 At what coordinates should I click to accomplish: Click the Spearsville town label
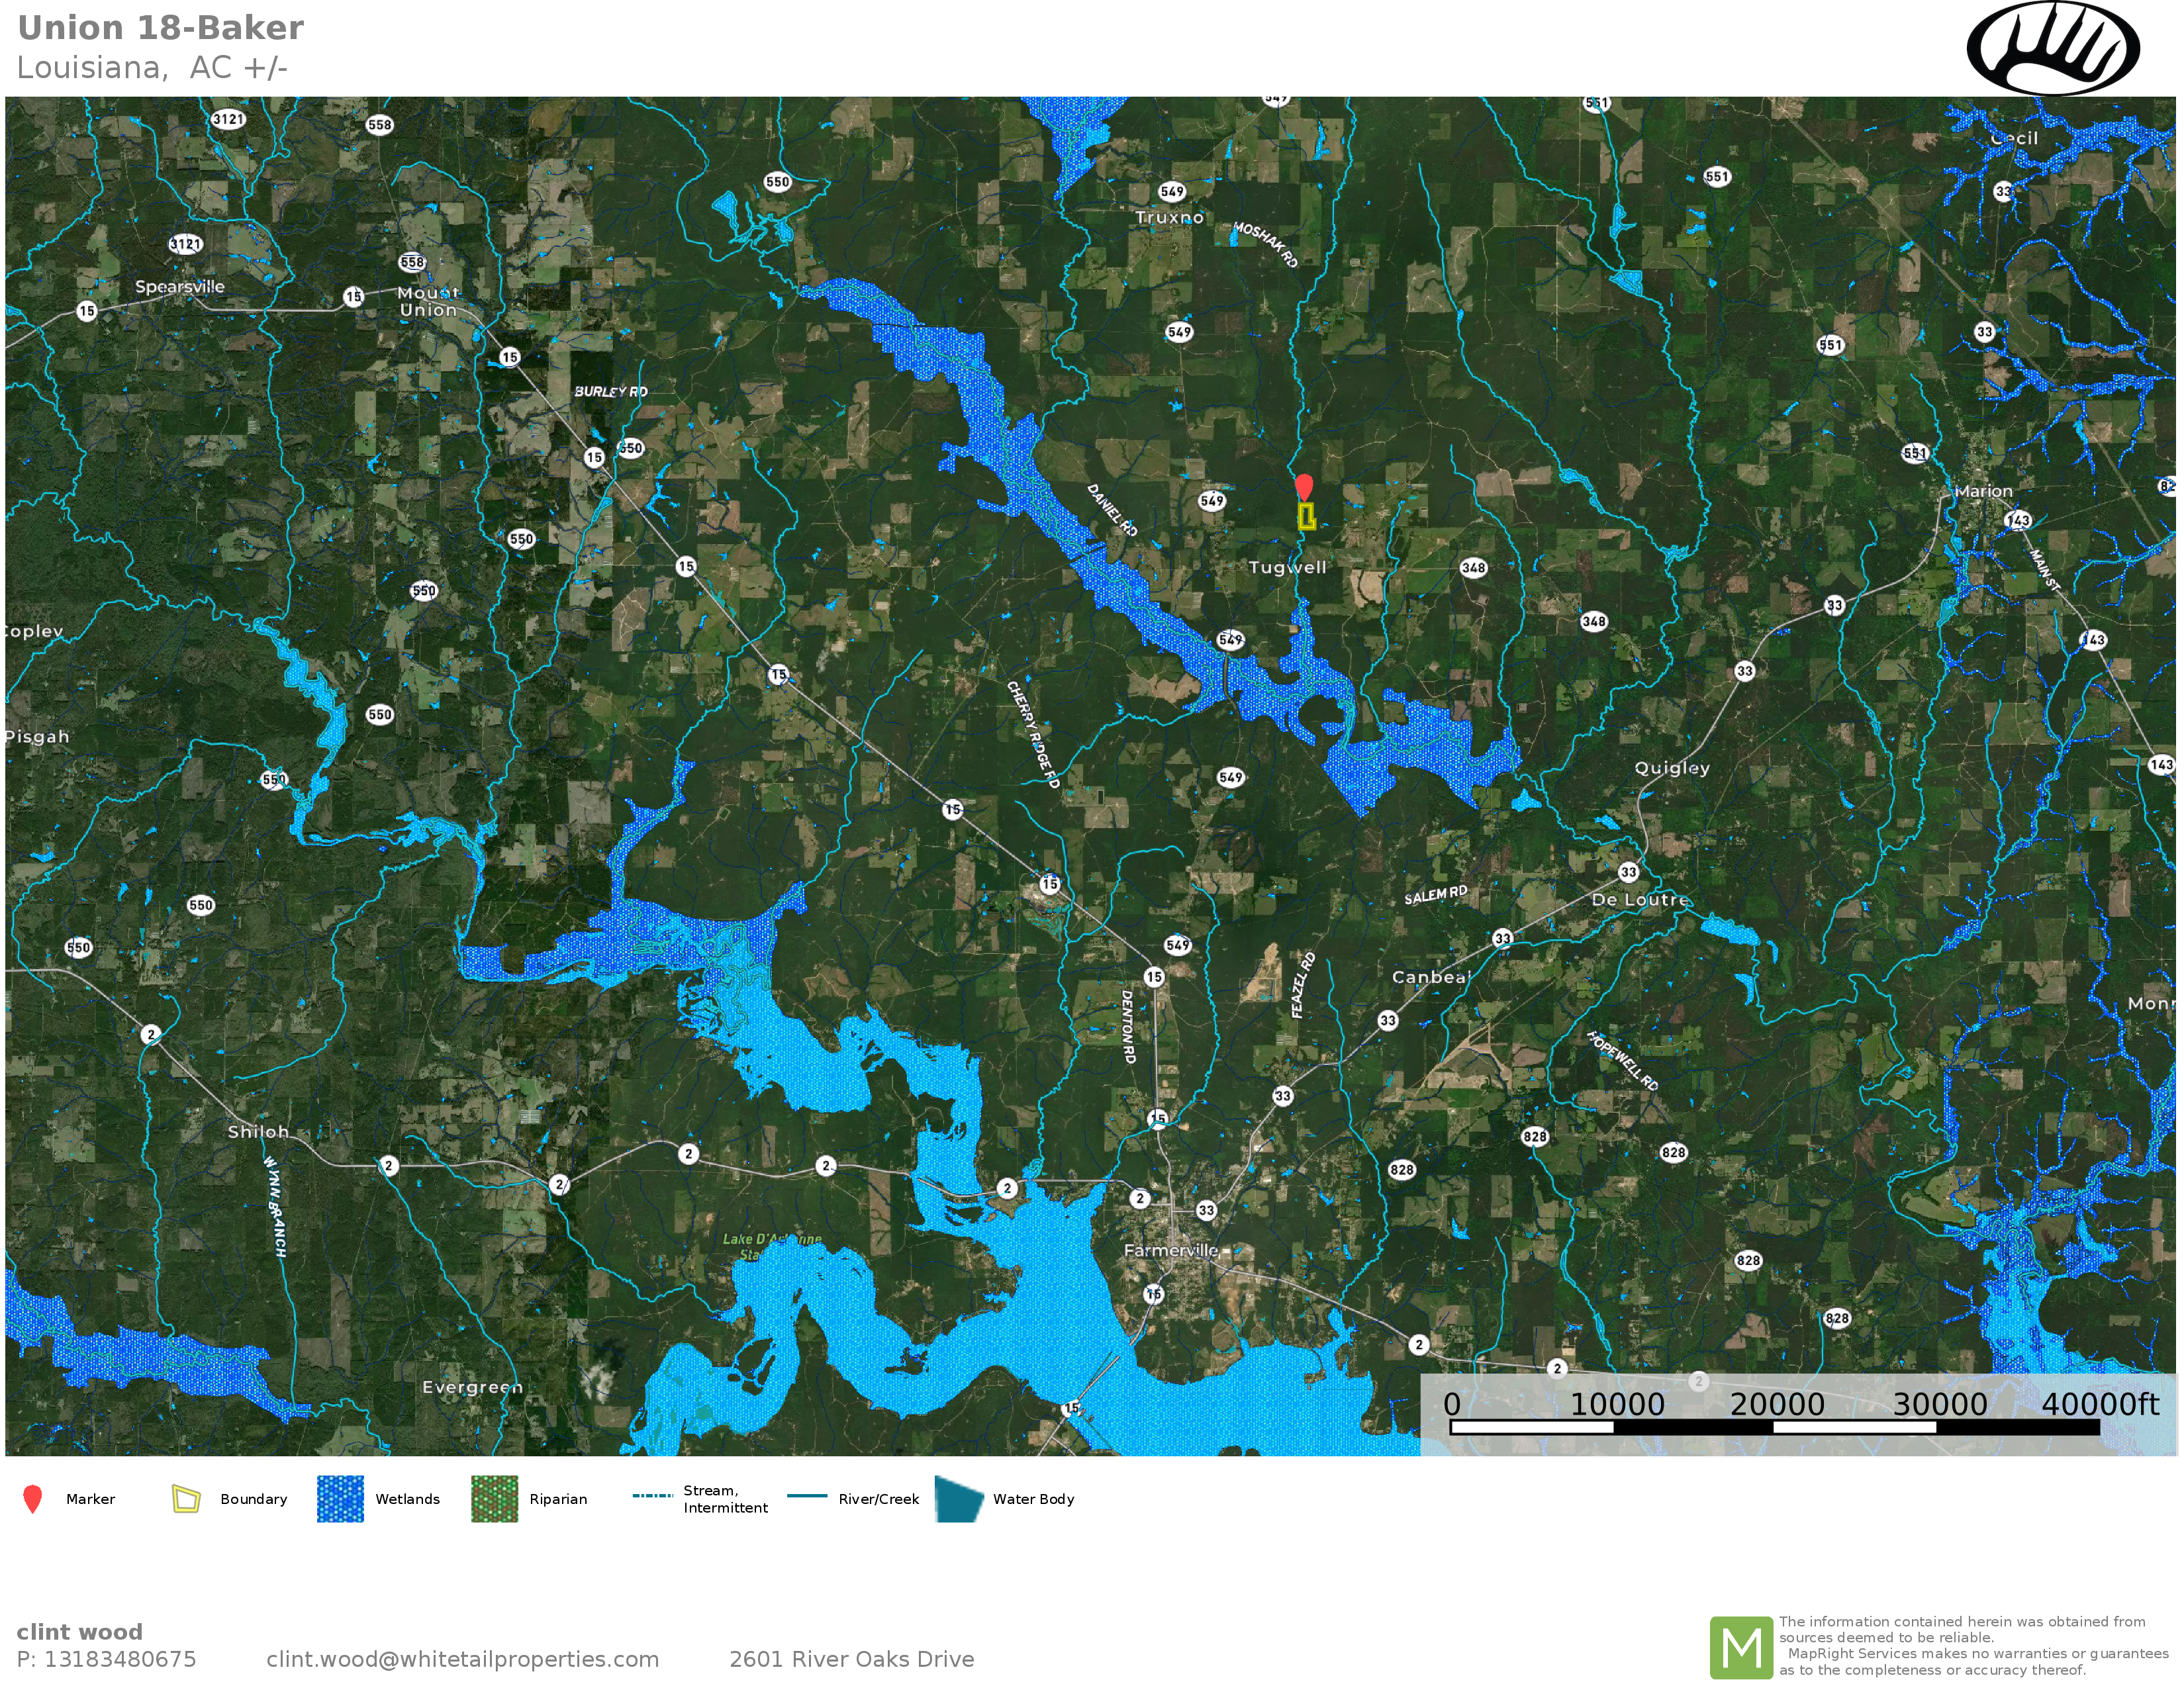[x=180, y=287]
